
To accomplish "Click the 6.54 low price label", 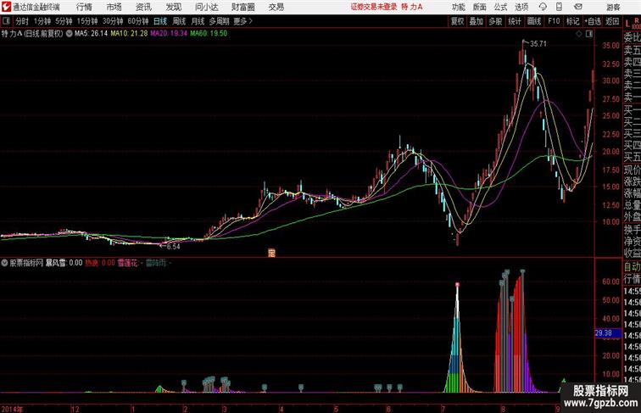I will click(173, 247).
